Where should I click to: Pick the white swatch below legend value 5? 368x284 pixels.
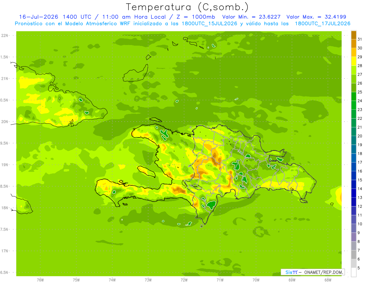click(354, 272)
